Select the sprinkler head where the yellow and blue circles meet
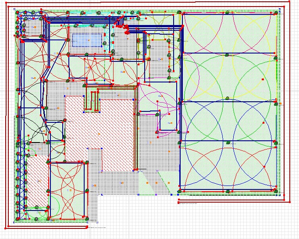 [227, 98]
